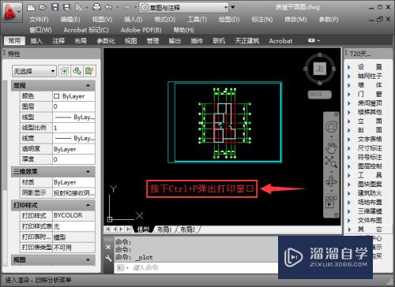Collapse the 视图 section in properties

click(88, 260)
